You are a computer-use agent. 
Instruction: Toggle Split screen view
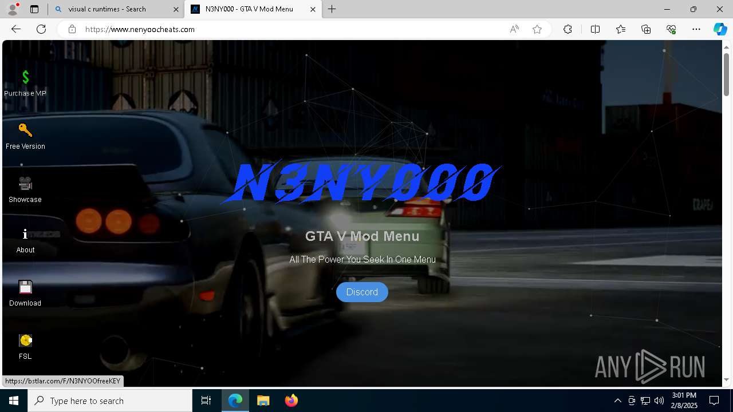[x=595, y=29]
